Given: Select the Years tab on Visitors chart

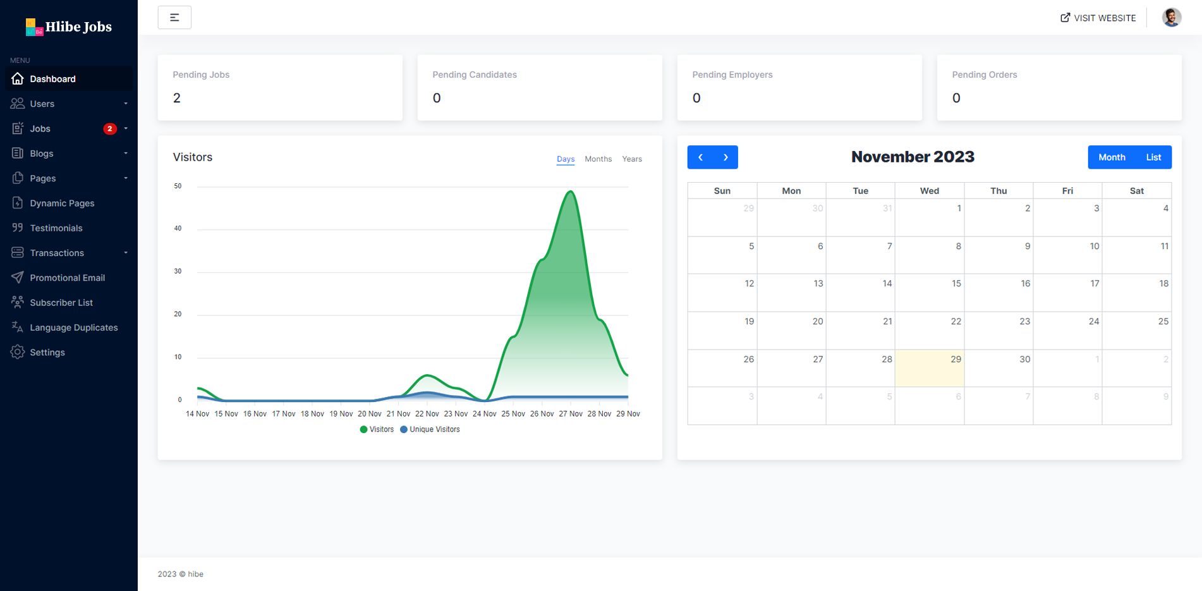Looking at the screenshot, I should tap(631, 159).
